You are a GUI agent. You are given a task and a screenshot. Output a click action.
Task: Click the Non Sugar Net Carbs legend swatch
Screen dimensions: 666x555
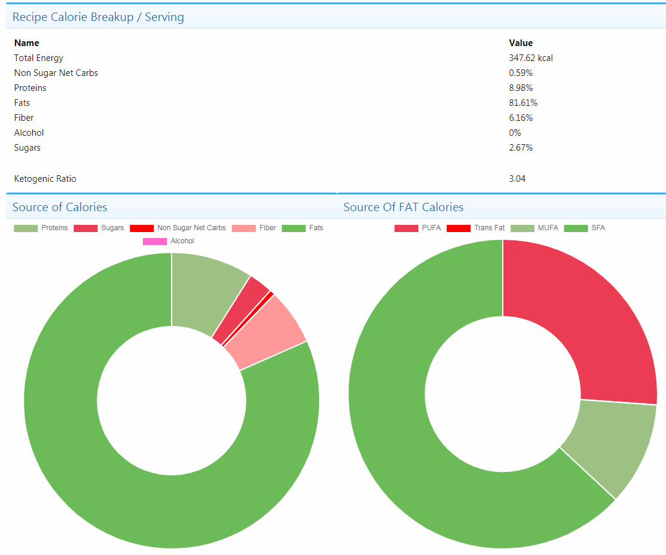pos(142,228)
